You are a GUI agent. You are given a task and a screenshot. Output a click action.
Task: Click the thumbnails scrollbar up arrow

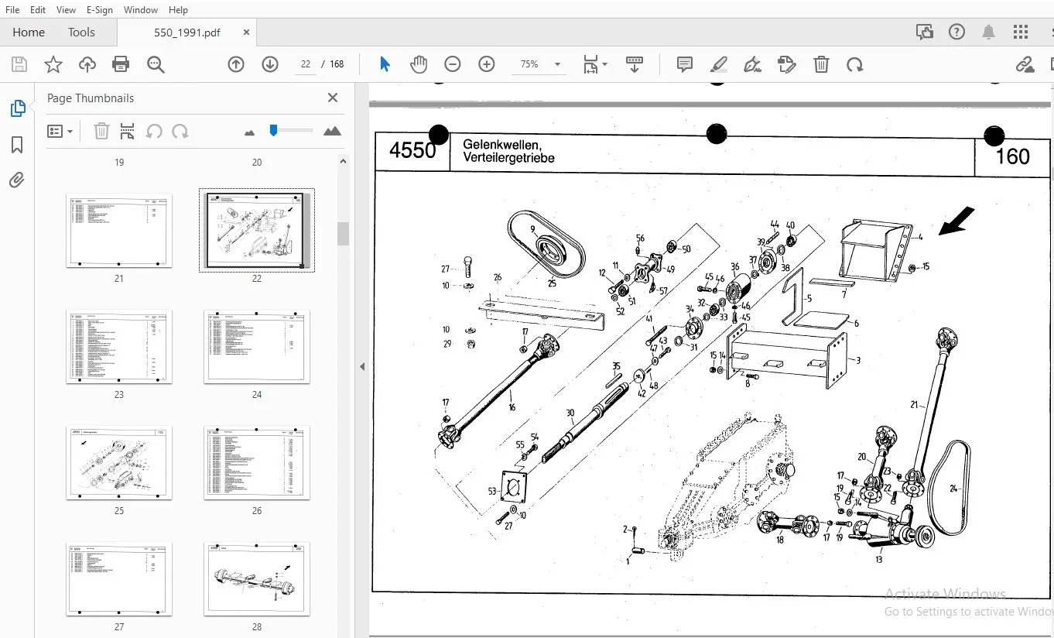[x=344, y=161]
